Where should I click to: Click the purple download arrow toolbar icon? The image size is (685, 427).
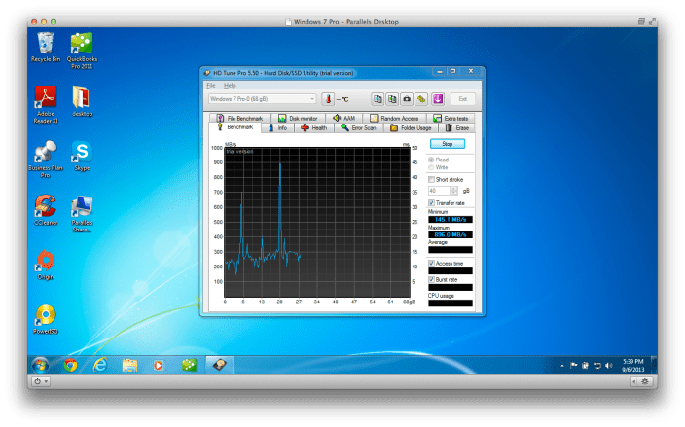(438, 99)
